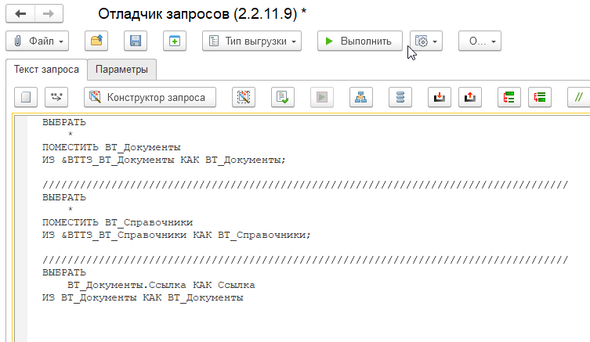Viewport: 590px width, 342px height.
Task: Click the open folder icon button
Action: [96, 41]
